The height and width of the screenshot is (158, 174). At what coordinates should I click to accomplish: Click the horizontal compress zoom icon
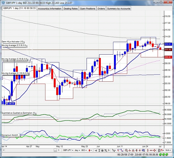[130, 150]
